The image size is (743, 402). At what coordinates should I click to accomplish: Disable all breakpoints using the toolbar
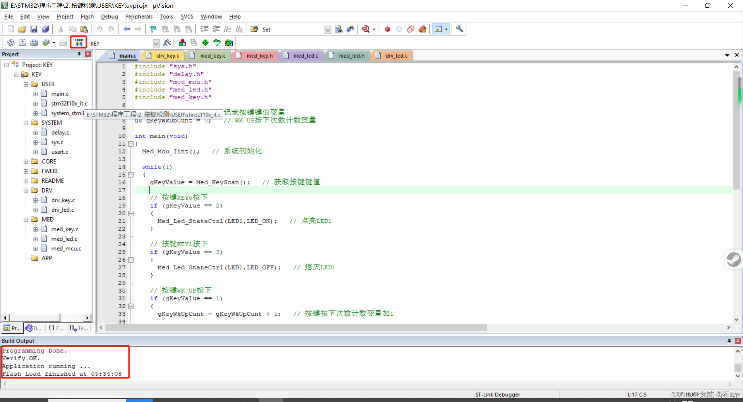[411, 29]
